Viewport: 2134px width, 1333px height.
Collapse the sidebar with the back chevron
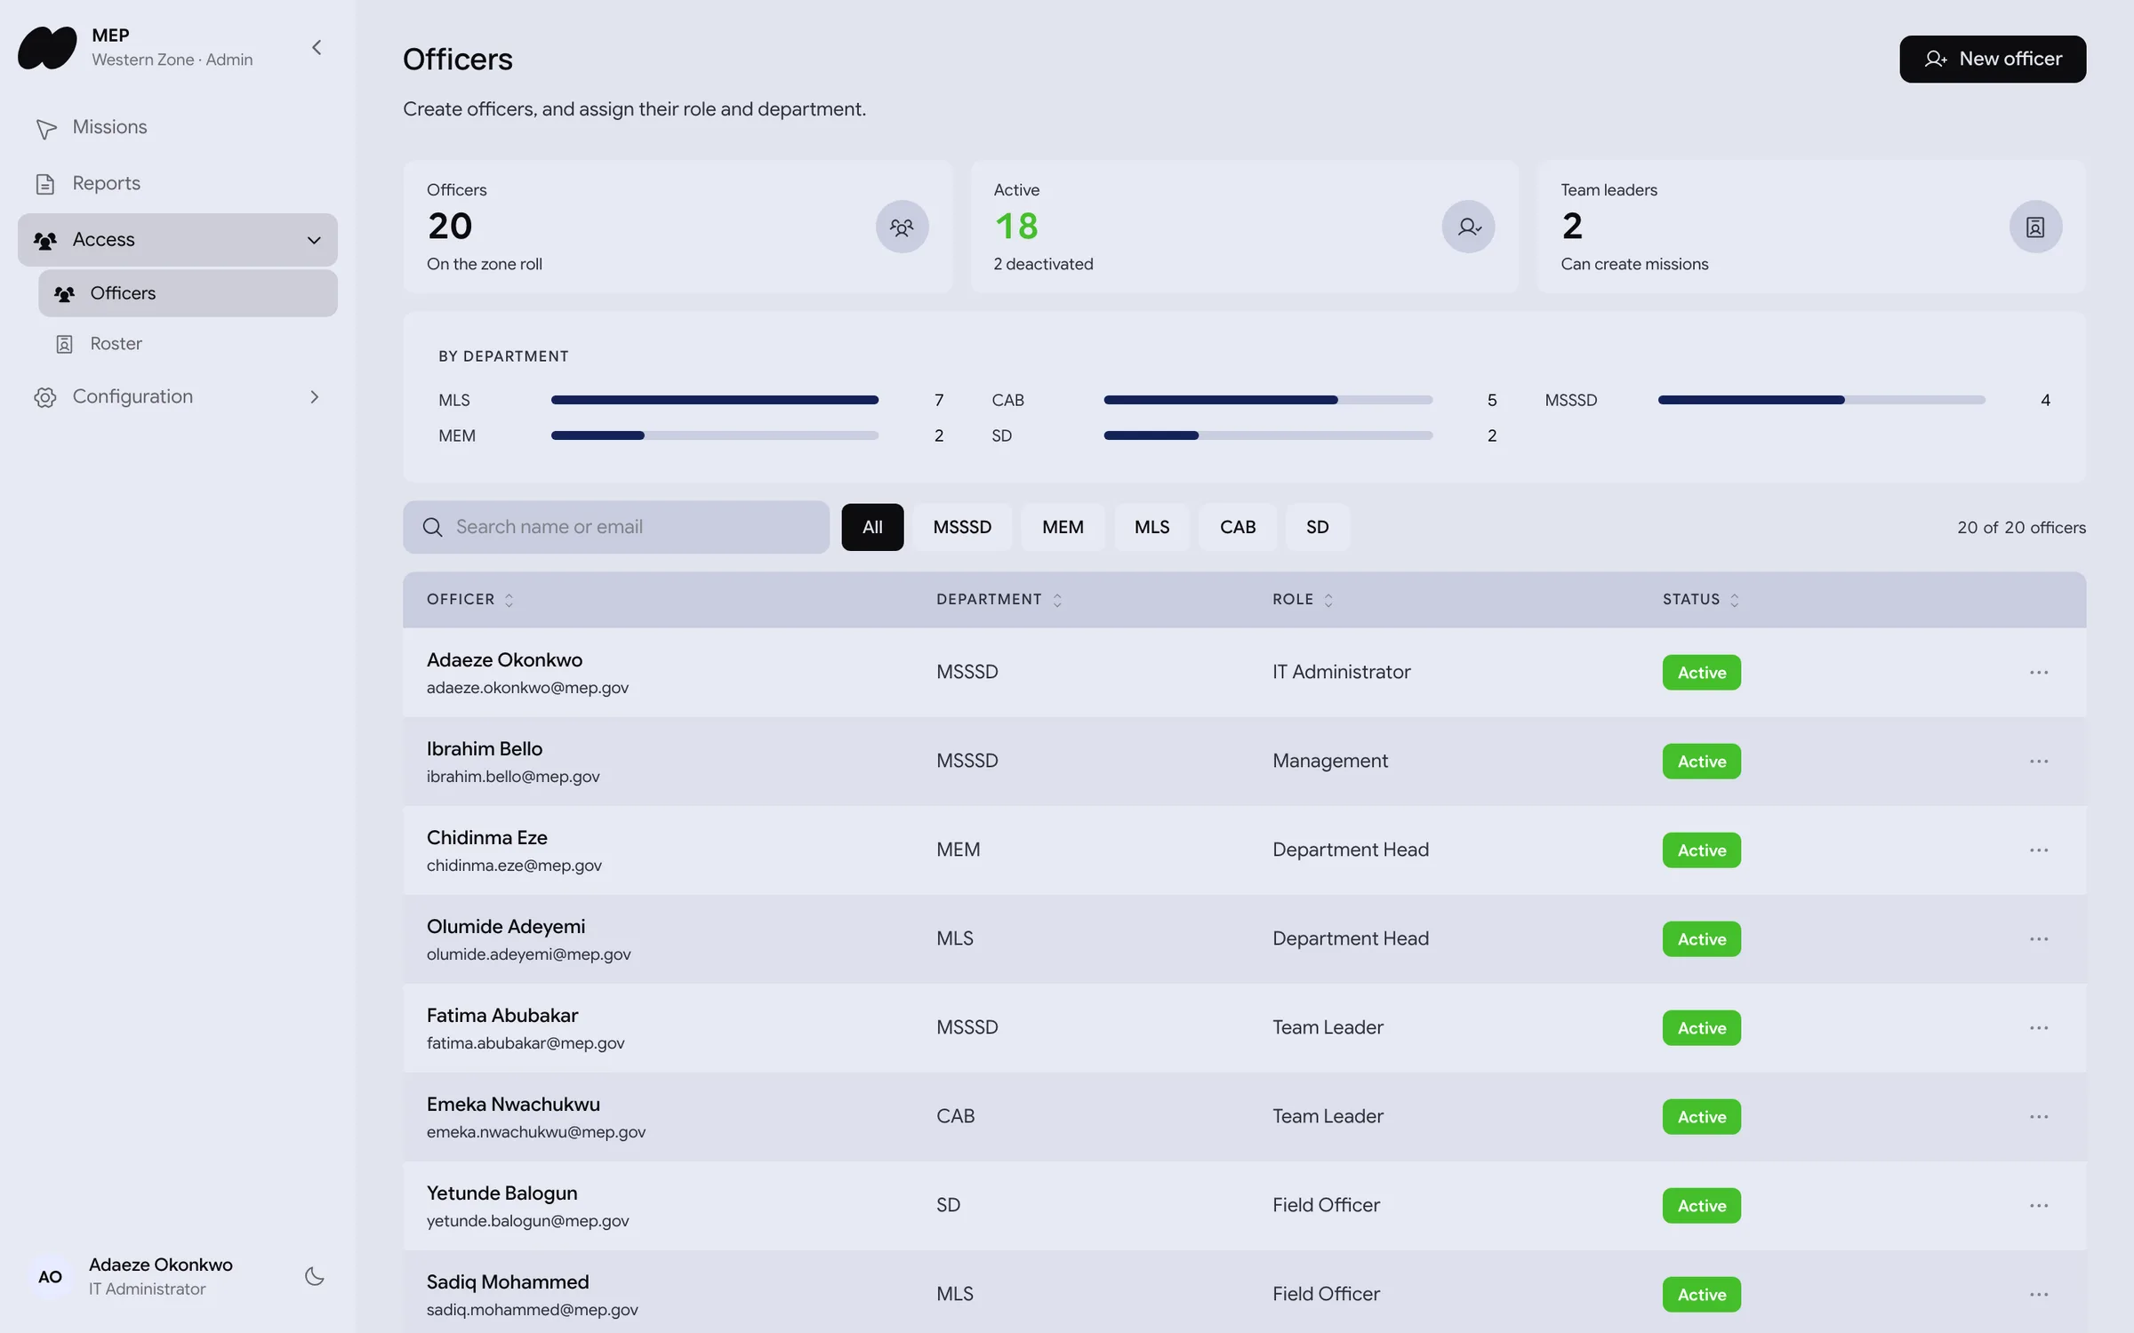tap(317, 47)
